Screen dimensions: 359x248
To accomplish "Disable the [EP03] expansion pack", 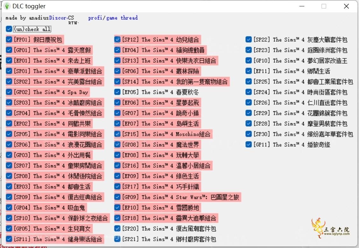I will click(x=9, y=187).
